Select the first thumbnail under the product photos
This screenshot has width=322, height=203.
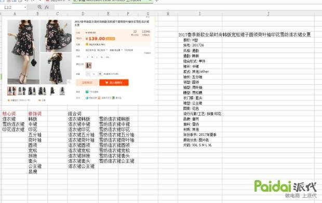12,91
